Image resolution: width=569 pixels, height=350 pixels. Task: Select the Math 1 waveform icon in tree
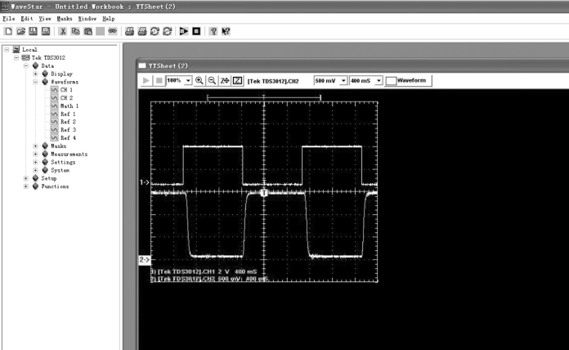54,105
